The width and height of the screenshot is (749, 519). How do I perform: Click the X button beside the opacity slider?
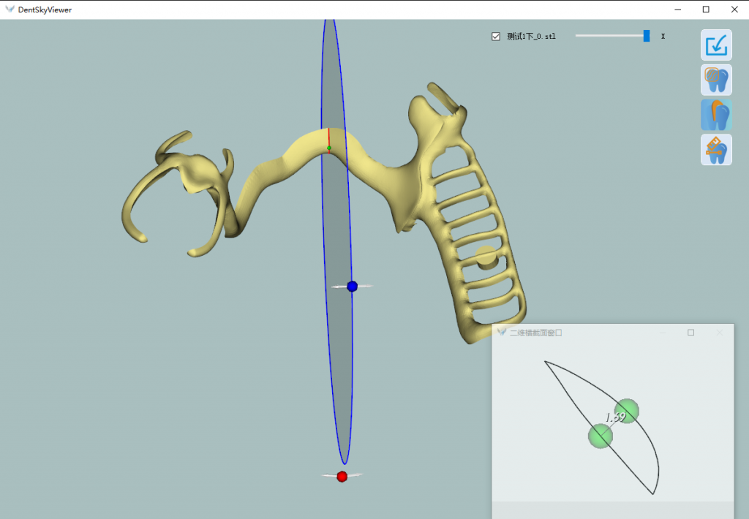point(663,36)
